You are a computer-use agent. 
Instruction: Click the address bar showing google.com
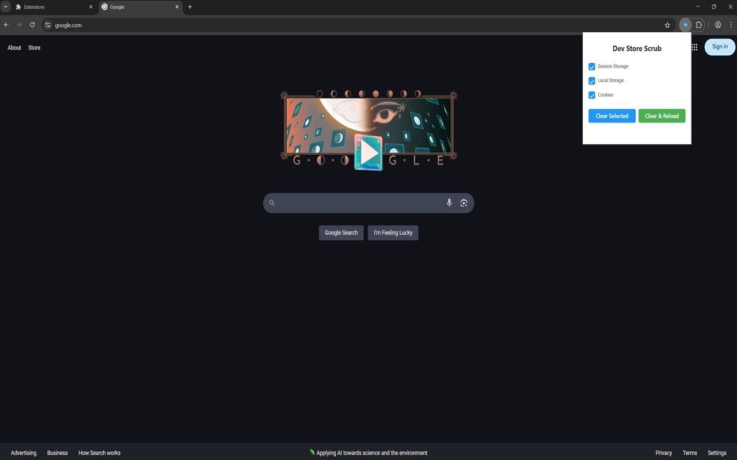(x=357, y=25)
